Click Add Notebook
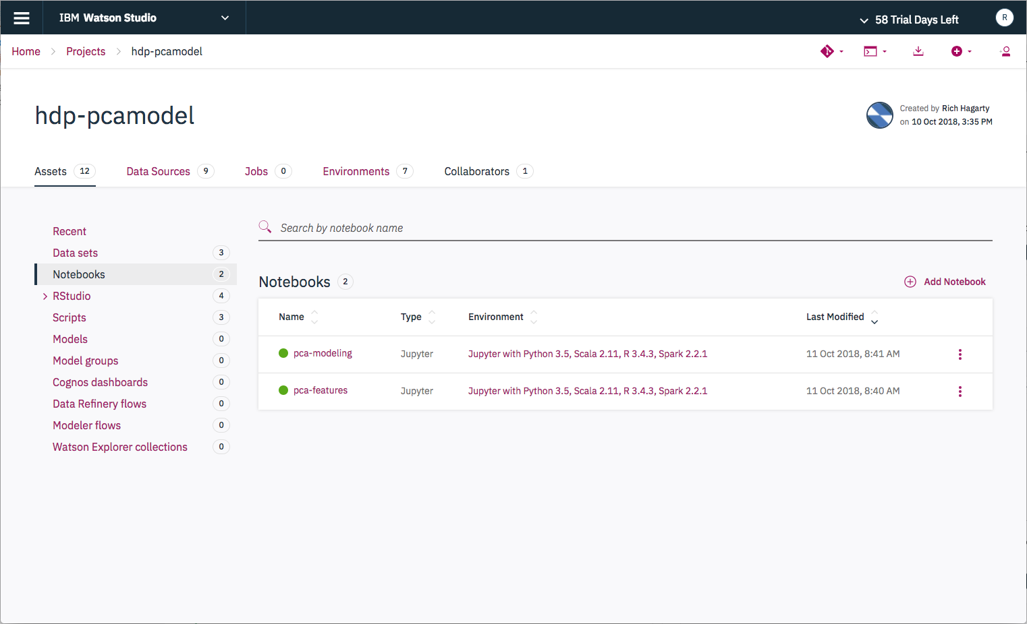This screenshot has height=624, width=1027. click(954, 282)
